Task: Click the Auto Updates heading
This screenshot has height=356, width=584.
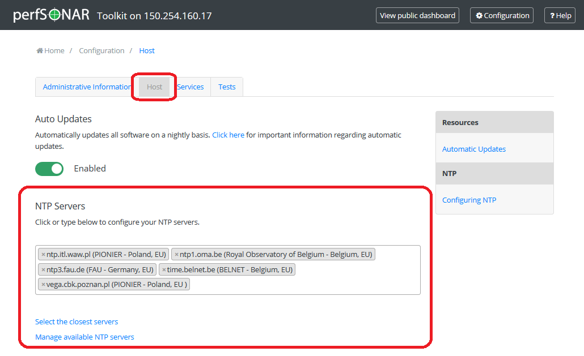Action: [x=64, y=119]
